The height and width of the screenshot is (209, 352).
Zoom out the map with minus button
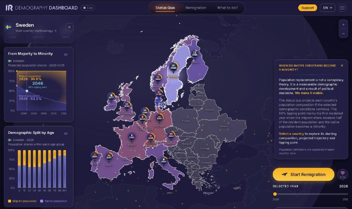pyautogui.click(x=343, y=34)
